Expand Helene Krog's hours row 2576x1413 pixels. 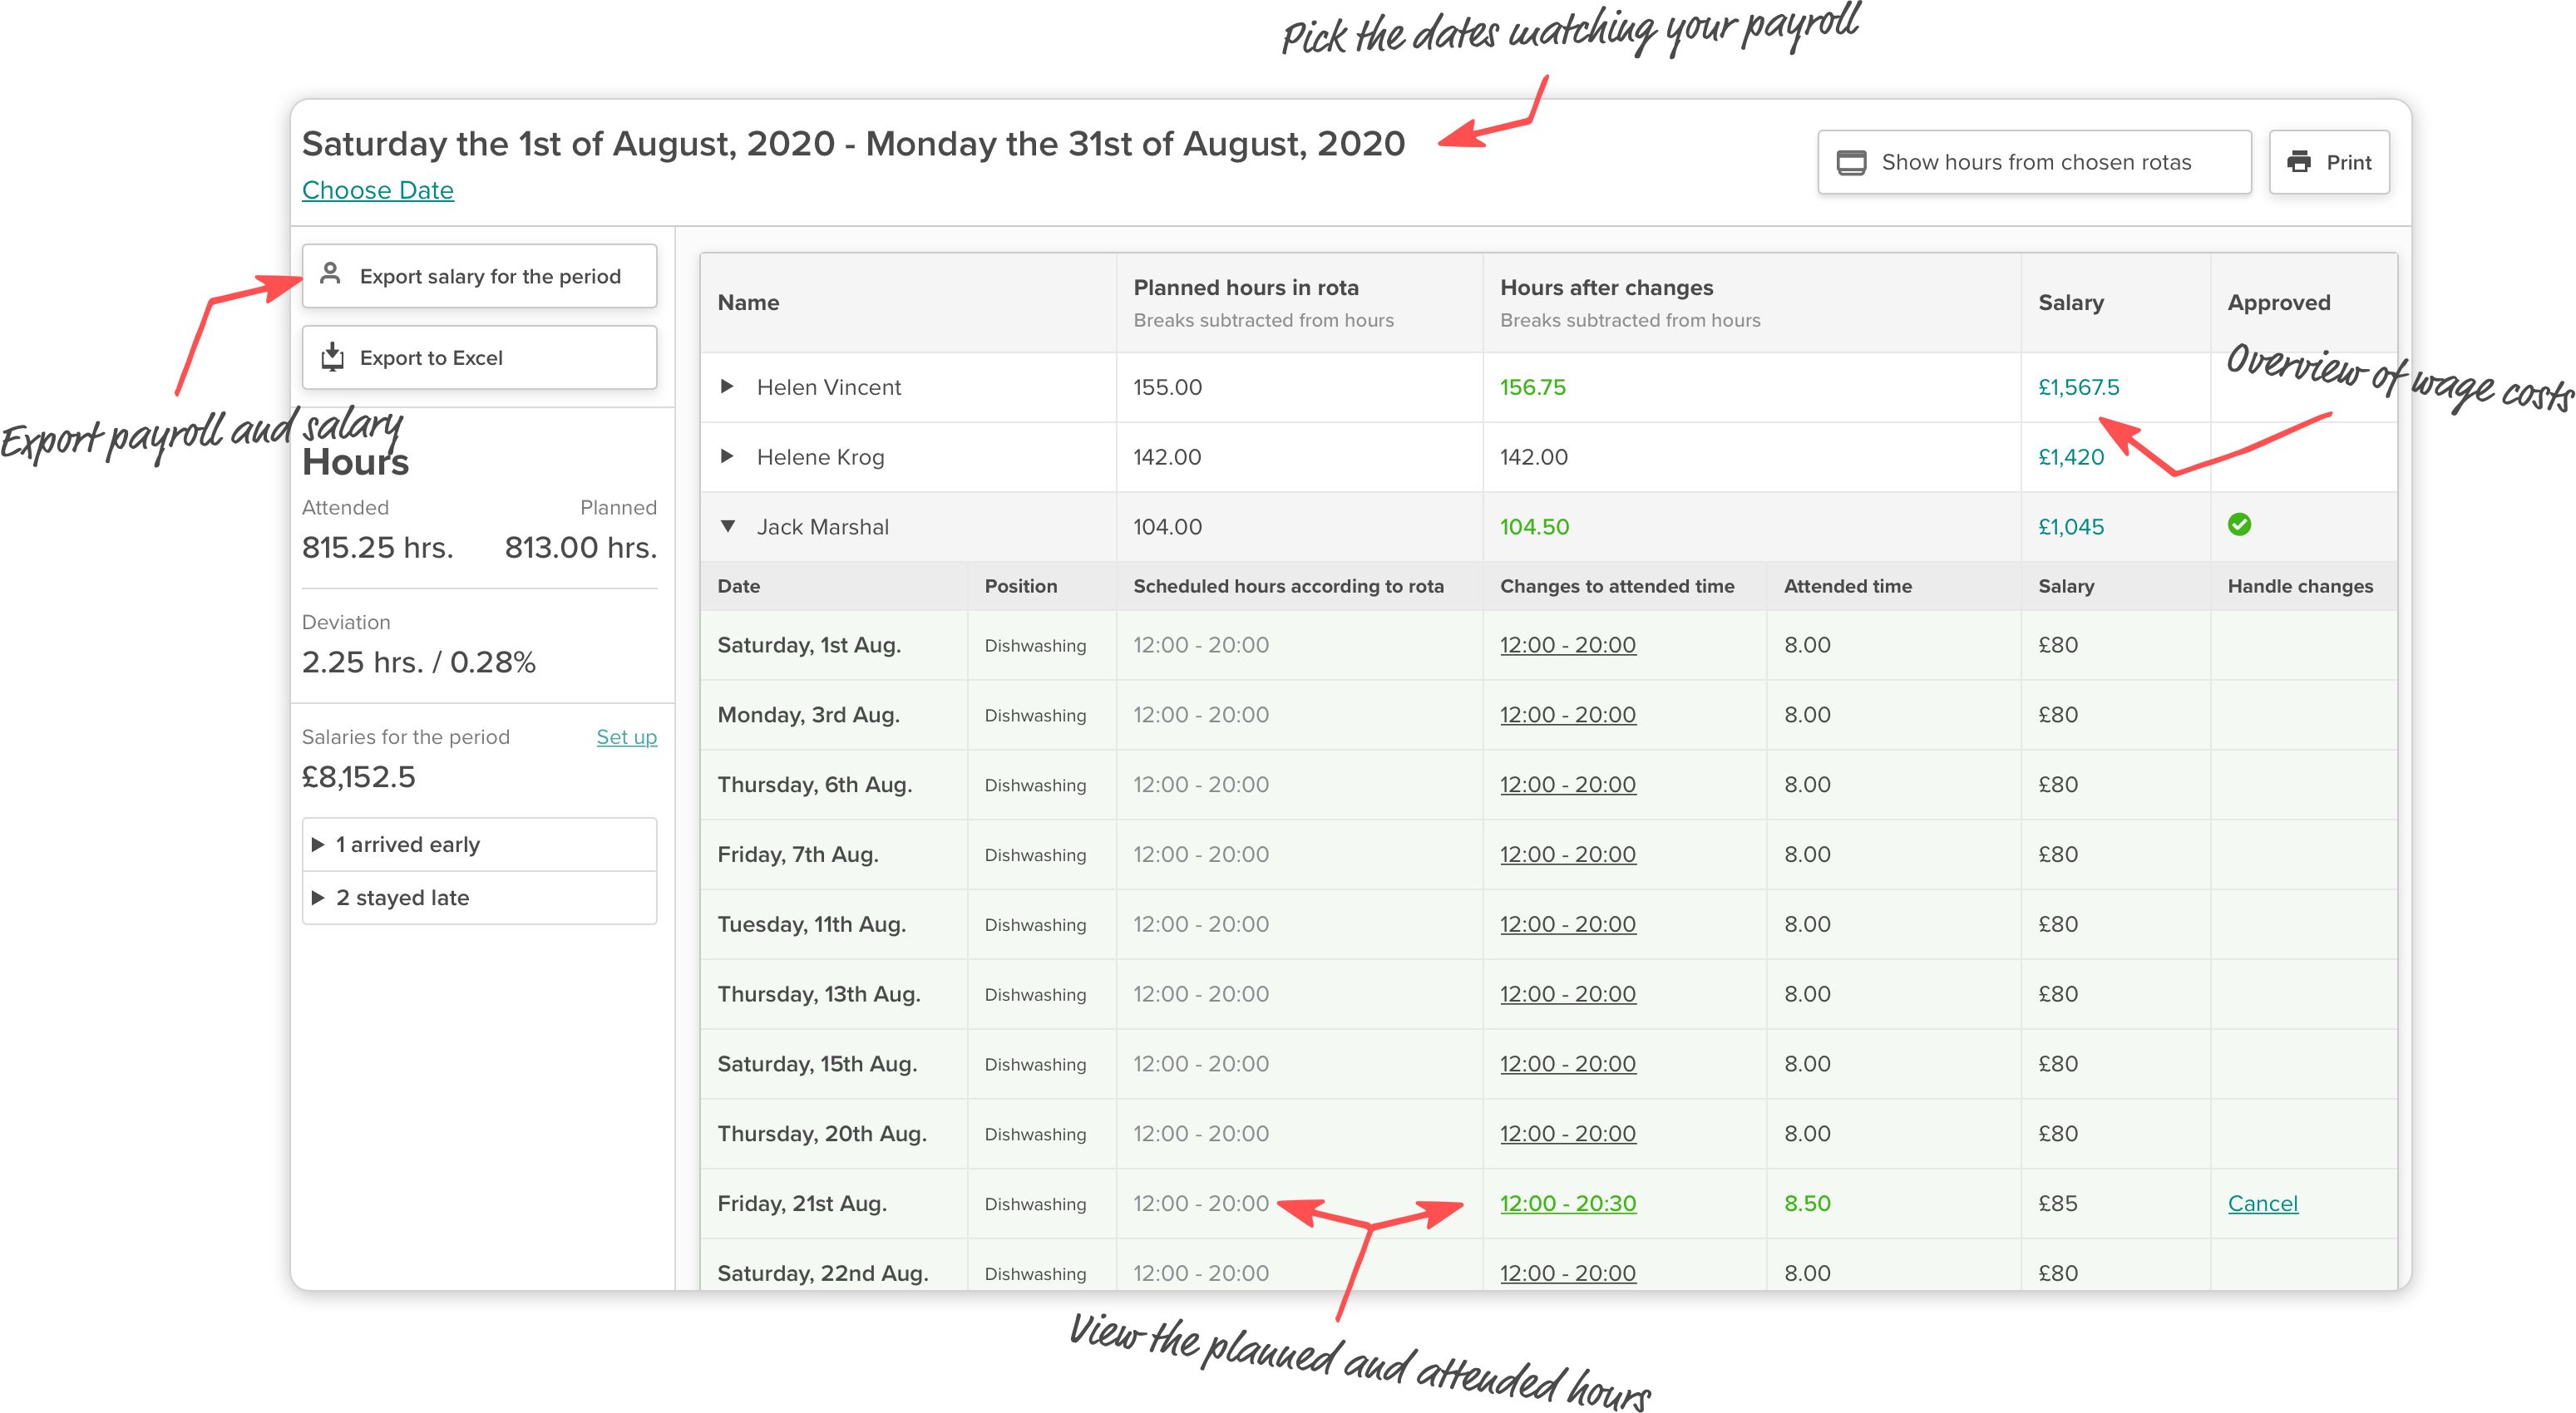pyautogui.click(x=728, y=456)
